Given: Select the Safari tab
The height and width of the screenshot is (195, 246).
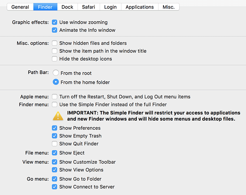Looking at the screenshot, I should [x=89, y=7].
